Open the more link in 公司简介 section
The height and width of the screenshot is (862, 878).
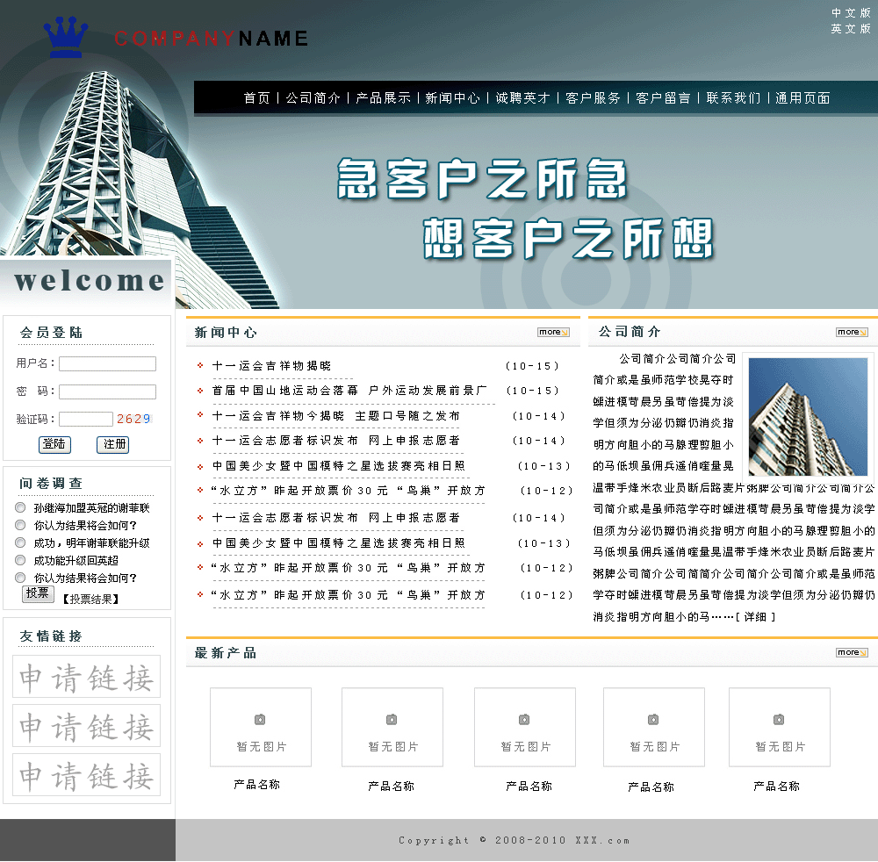click(852, 332)
